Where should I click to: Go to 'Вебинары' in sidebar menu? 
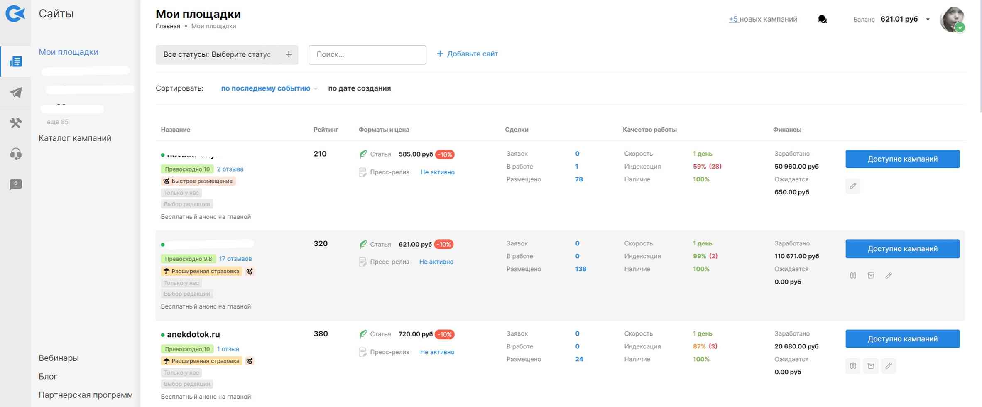[x=59, y=358]
